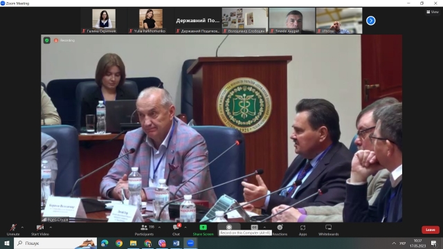443x249 pixels.
Task: Click the Record button
Action: 229,227
